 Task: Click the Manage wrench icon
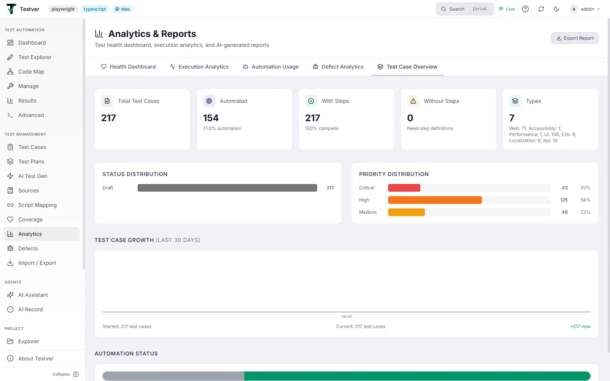(10, 86)
